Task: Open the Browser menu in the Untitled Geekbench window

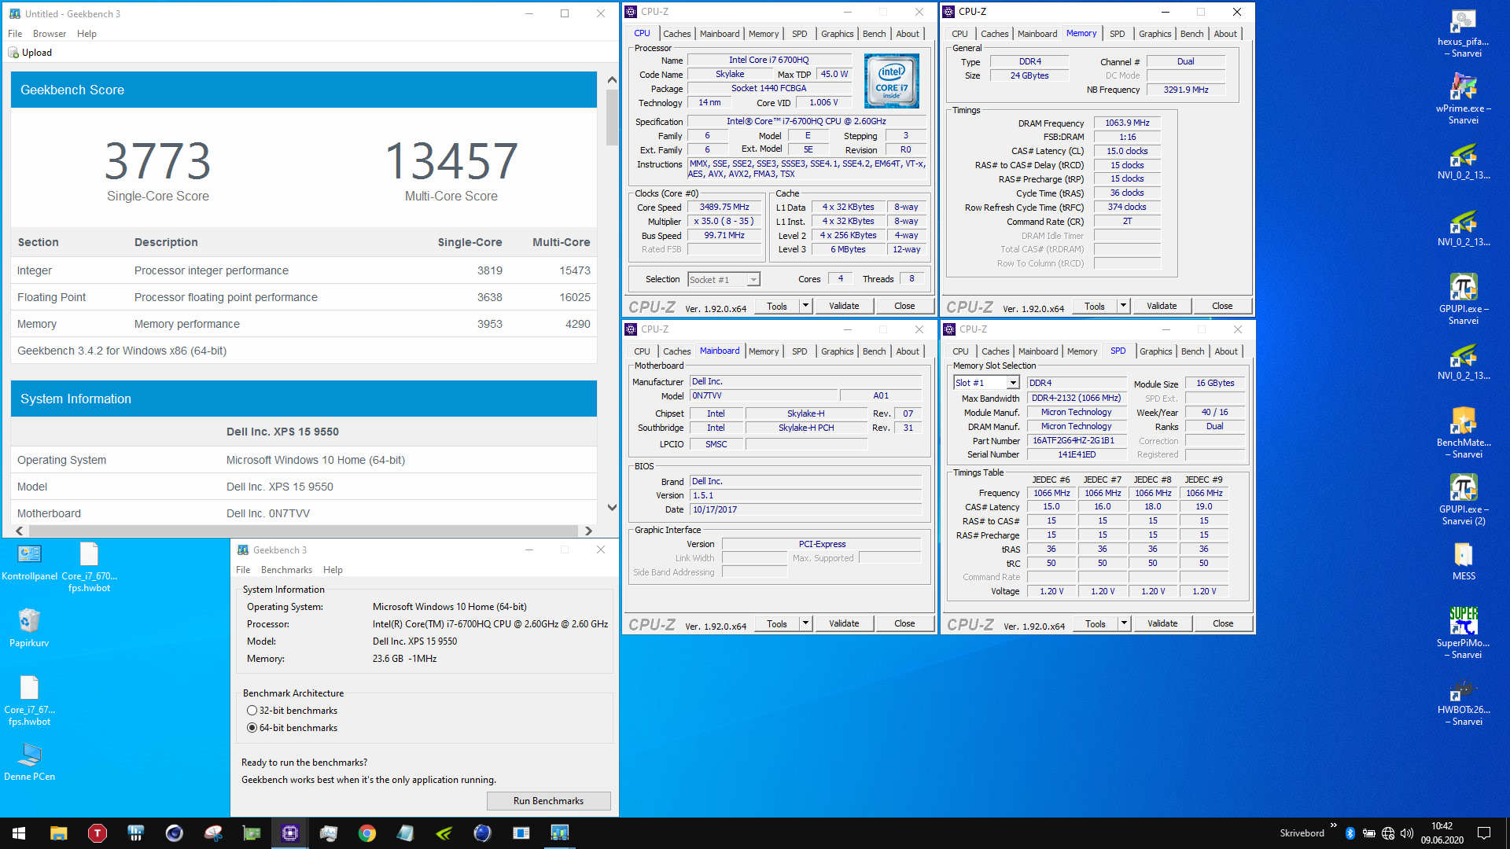Action: [50, 34]
